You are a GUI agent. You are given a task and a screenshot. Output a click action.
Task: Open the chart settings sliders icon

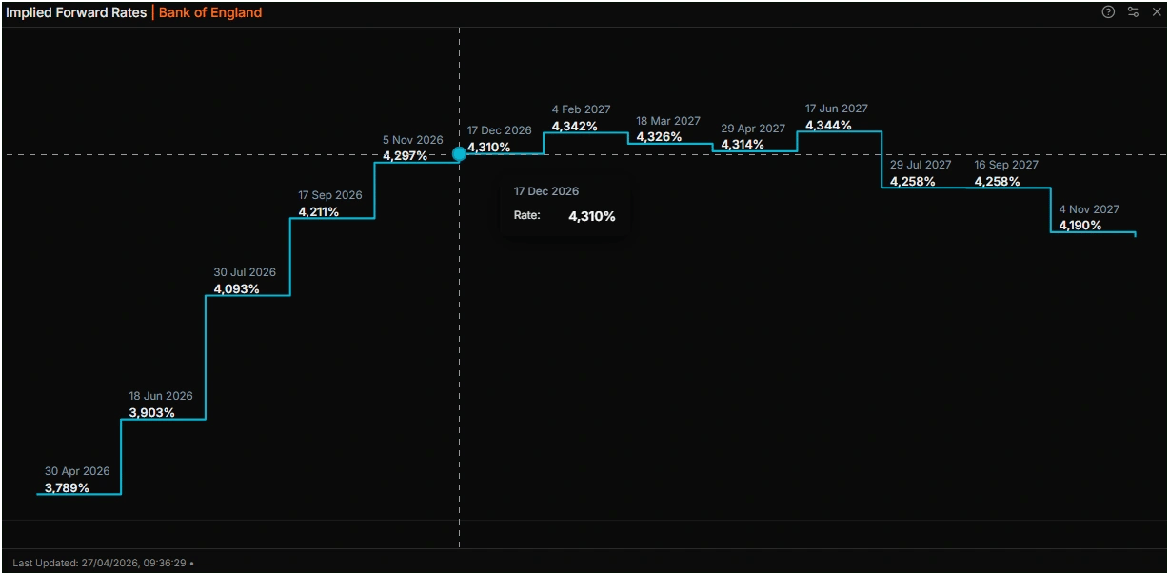click(1133, 12)
